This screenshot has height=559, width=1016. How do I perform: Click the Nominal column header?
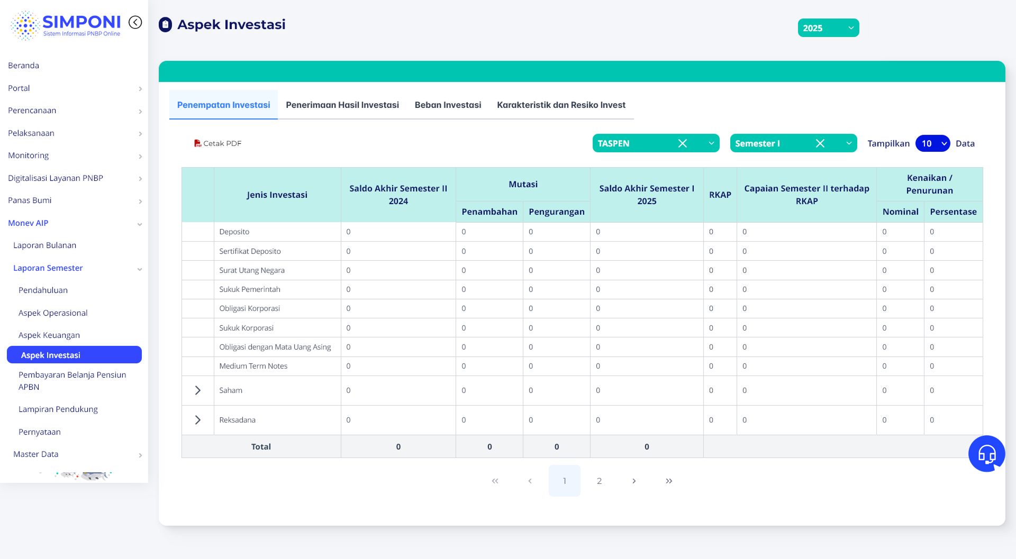900,212
